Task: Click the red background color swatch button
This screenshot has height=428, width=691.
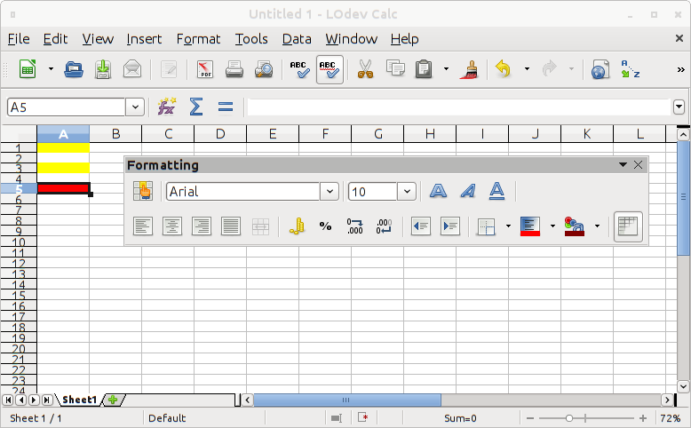Action: pos(529,226)
